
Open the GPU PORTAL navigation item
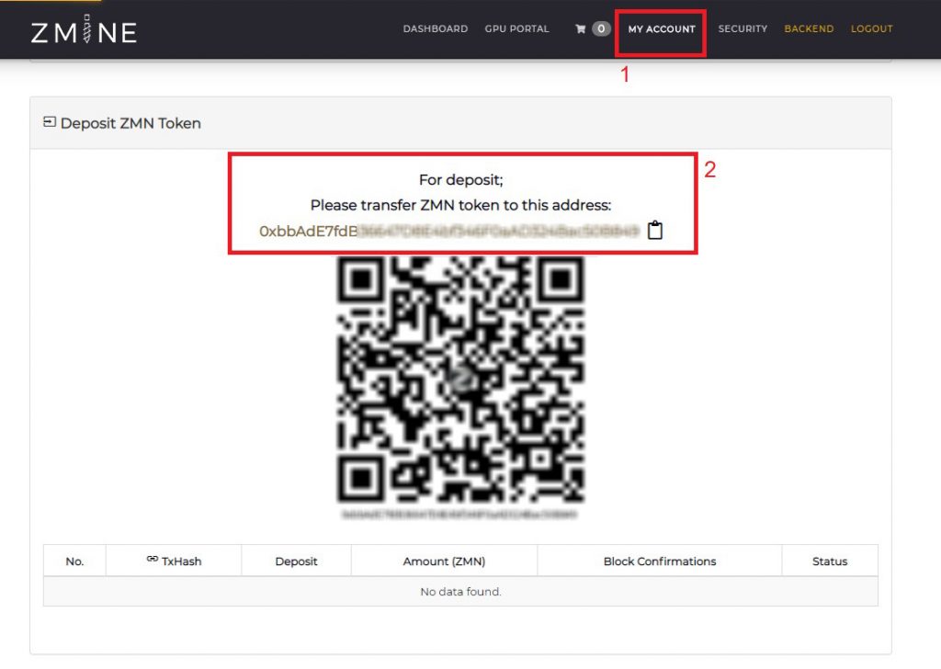[x=516, y=29]
